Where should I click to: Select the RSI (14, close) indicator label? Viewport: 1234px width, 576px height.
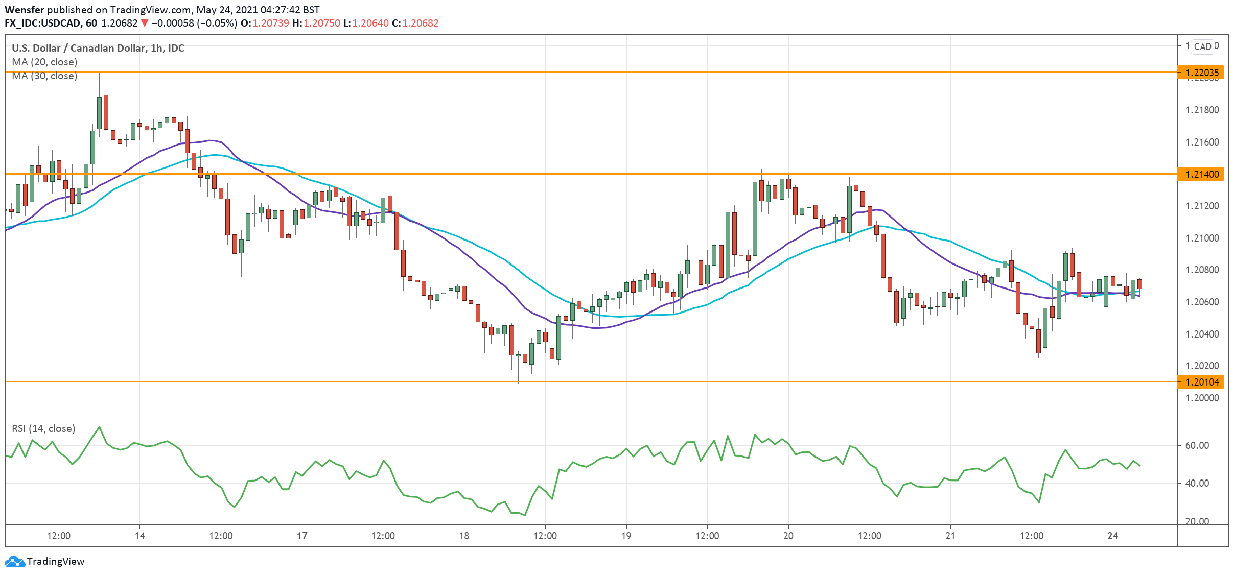(x=43, y=428)
